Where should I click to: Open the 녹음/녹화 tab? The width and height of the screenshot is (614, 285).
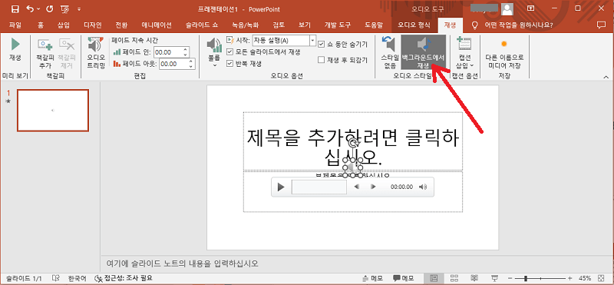(245, 25)
